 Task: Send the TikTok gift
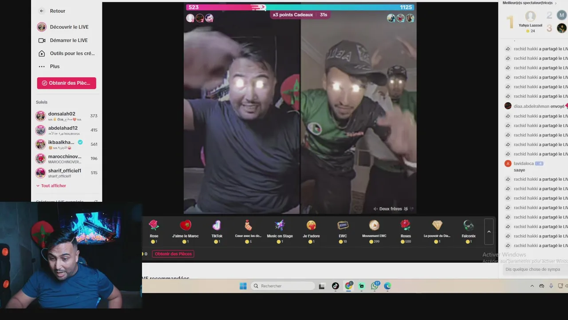217,231
